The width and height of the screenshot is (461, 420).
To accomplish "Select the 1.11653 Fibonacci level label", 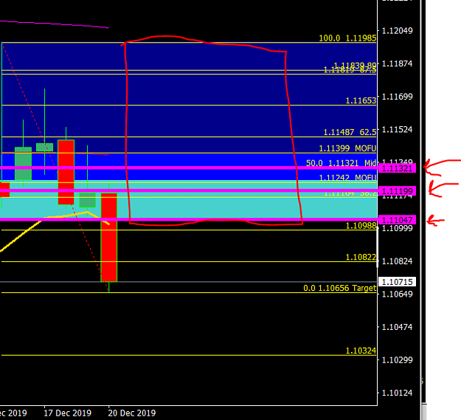I will (361, 100).
